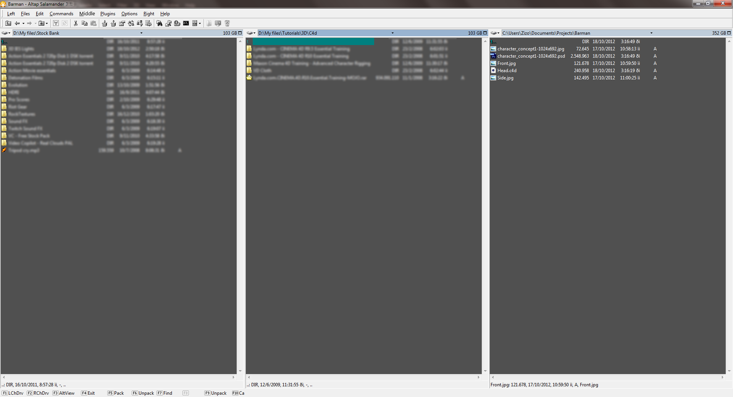Open the Commands menu
The width and height of the screenshot is (733, 397).
coord(61,14)
